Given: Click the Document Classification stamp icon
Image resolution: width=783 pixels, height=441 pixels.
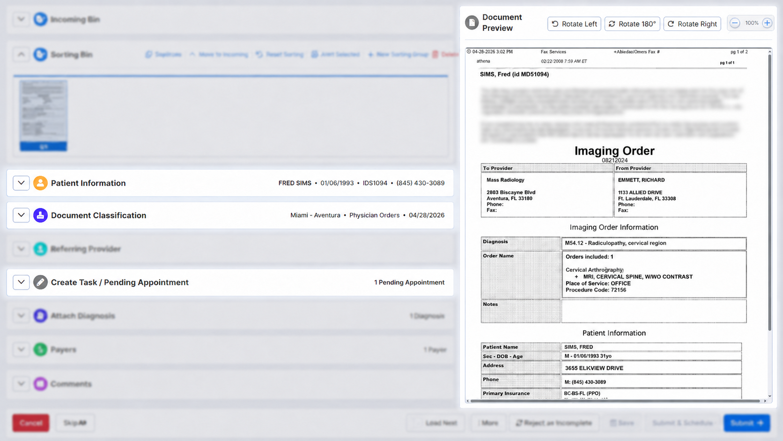Looking at the screenshot, I should pos(40,215).
